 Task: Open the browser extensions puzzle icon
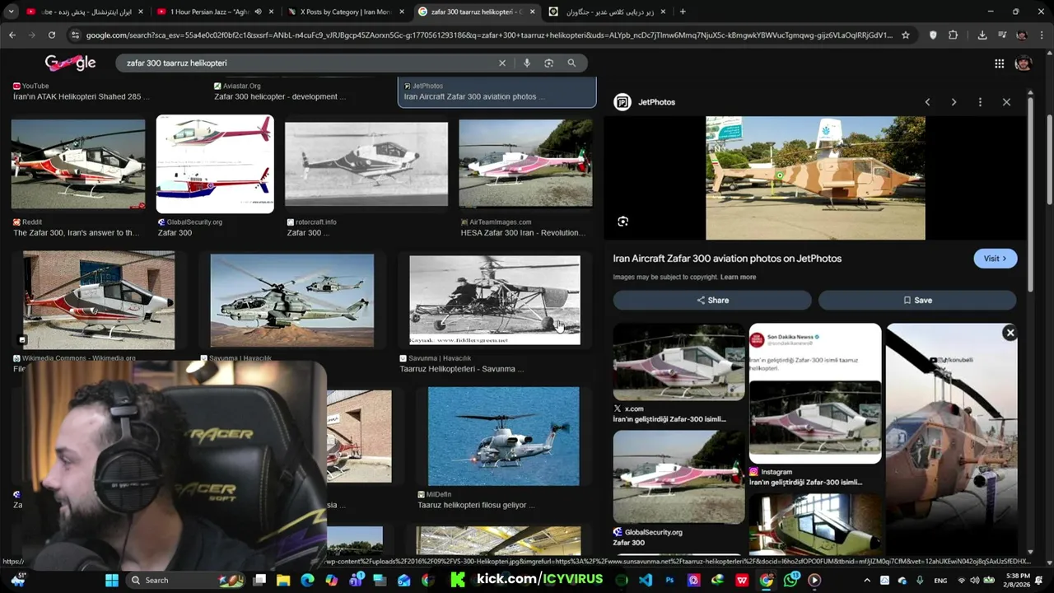[953, 35]
